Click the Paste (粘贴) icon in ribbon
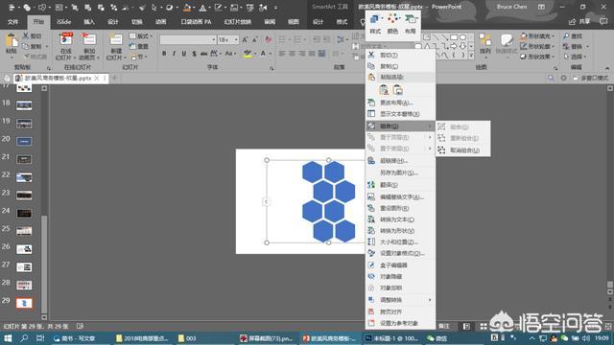614x345 pixels. pyautogui.click(x=12, y=41)
